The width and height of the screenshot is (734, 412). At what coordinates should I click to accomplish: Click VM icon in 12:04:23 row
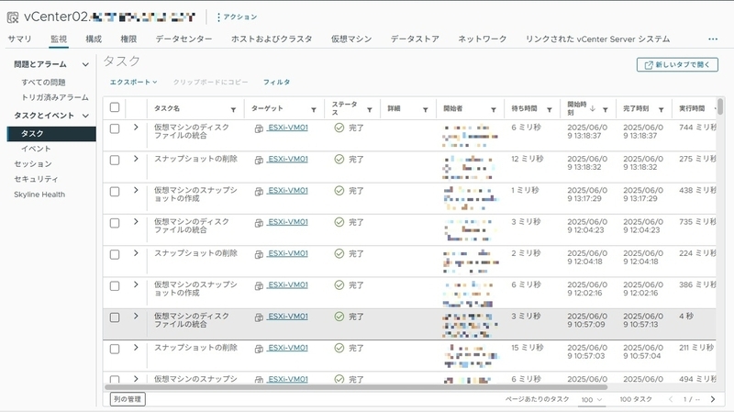pyautogui.click(x=259, y=223)
